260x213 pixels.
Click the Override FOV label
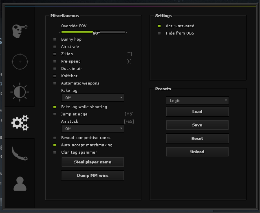(74, 26)
